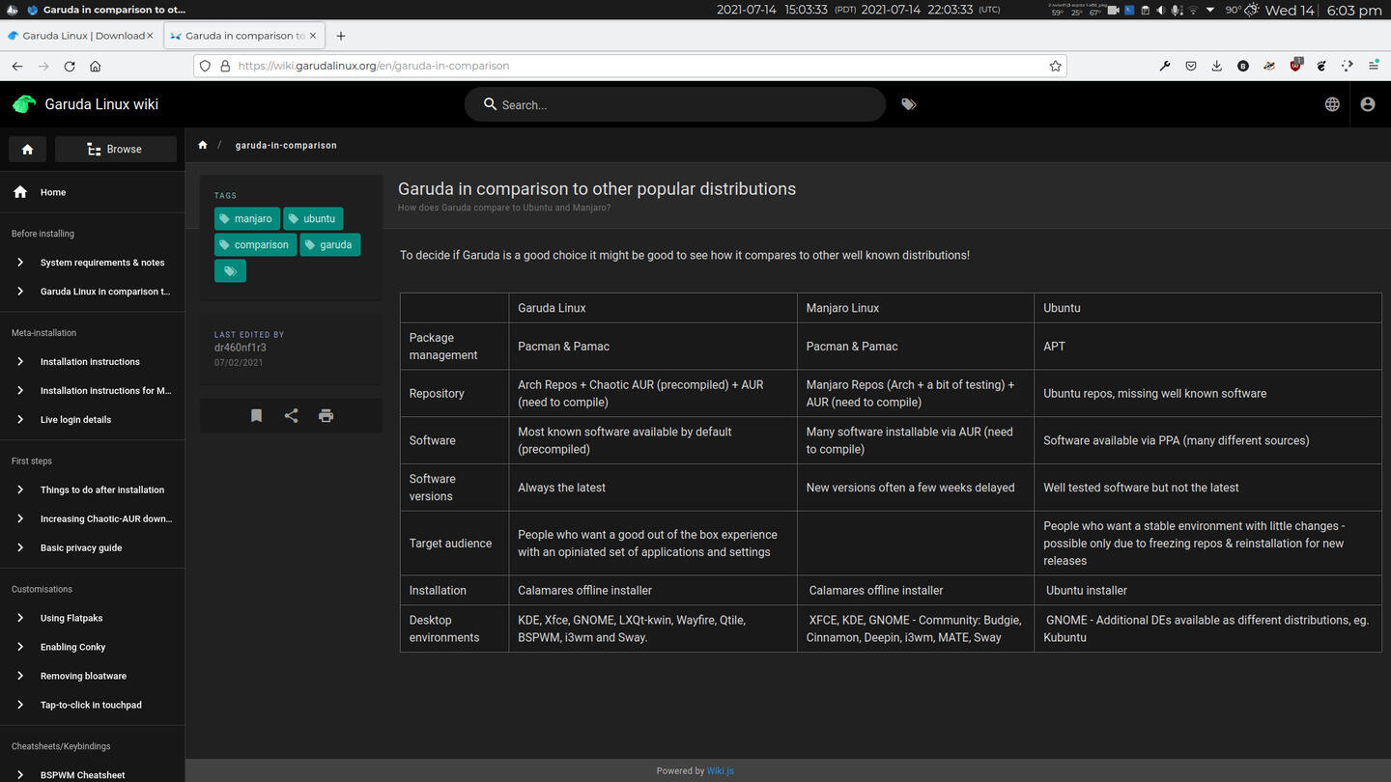Click the 6:03 pm clock in the panel

[1354, 11]
